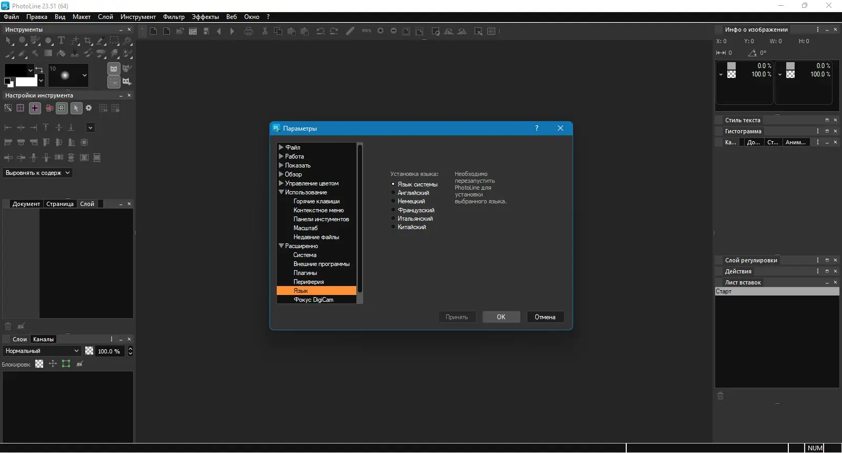Toggle the cat face mask button
Screen dimensions: 842x453
(114, 68)
